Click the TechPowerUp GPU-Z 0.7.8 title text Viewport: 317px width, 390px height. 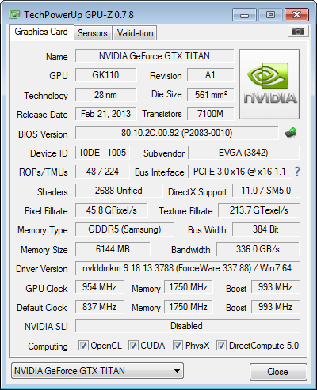tap(78, 15)
